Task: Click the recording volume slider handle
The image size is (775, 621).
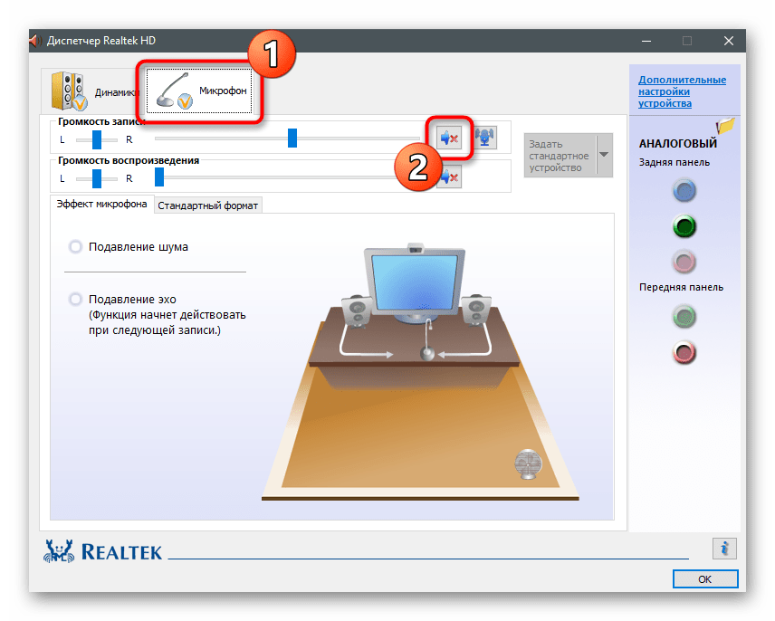Action: (x=292, y=139)
